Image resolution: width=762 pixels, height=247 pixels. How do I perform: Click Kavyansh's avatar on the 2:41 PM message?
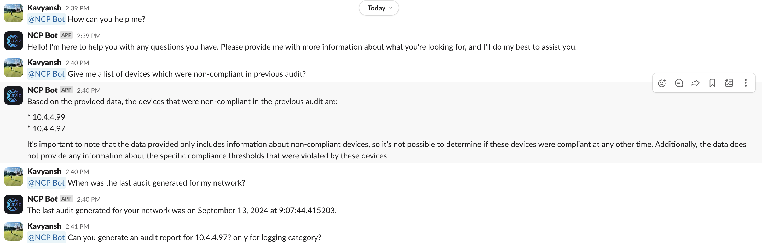click(14, 231)
